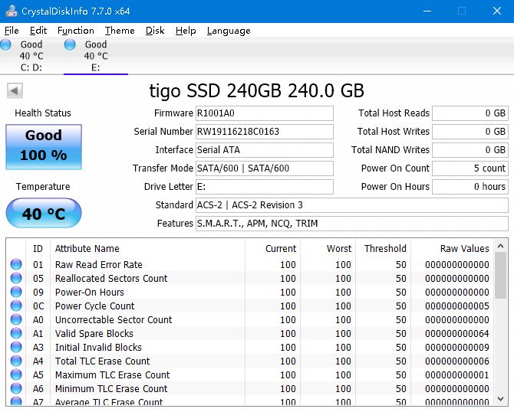
Task: Select the Minimum TLC Erase Count row name
Action: coord(111,388)
